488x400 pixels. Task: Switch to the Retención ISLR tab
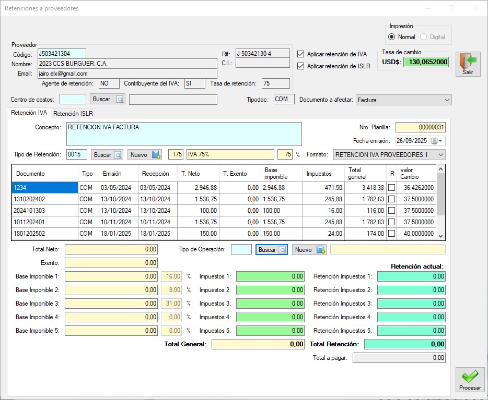(x=73, y=113)
